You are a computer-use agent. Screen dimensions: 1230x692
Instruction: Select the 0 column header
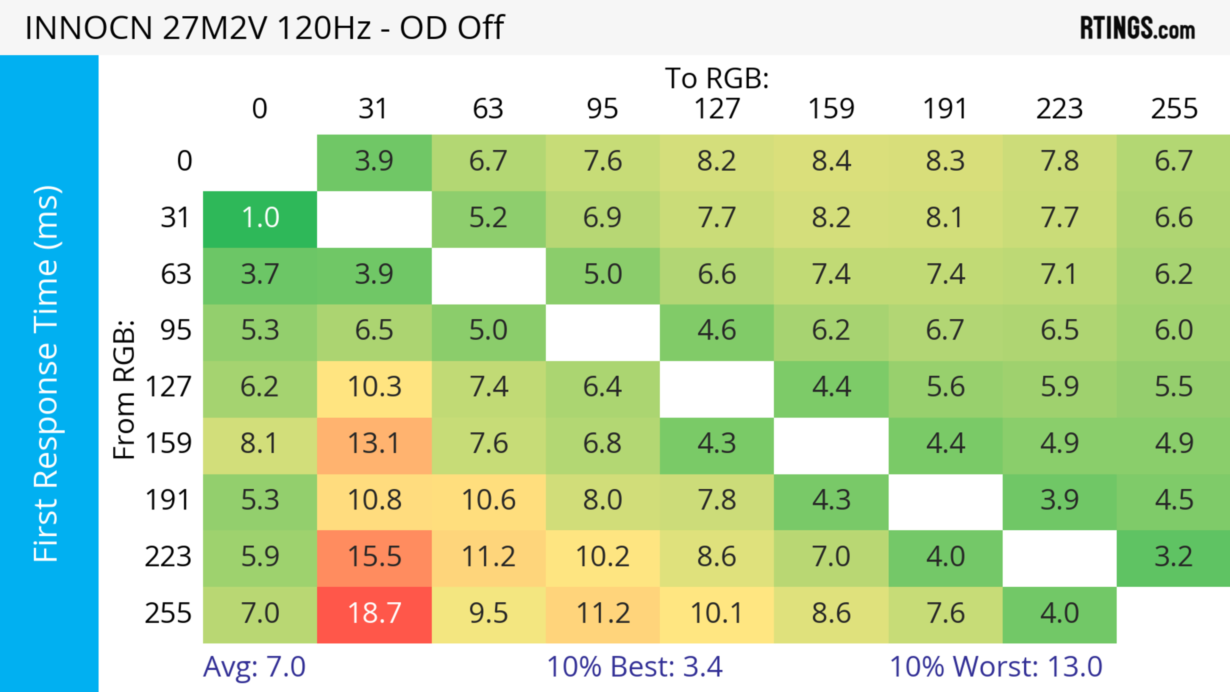(x=260, y=109)
